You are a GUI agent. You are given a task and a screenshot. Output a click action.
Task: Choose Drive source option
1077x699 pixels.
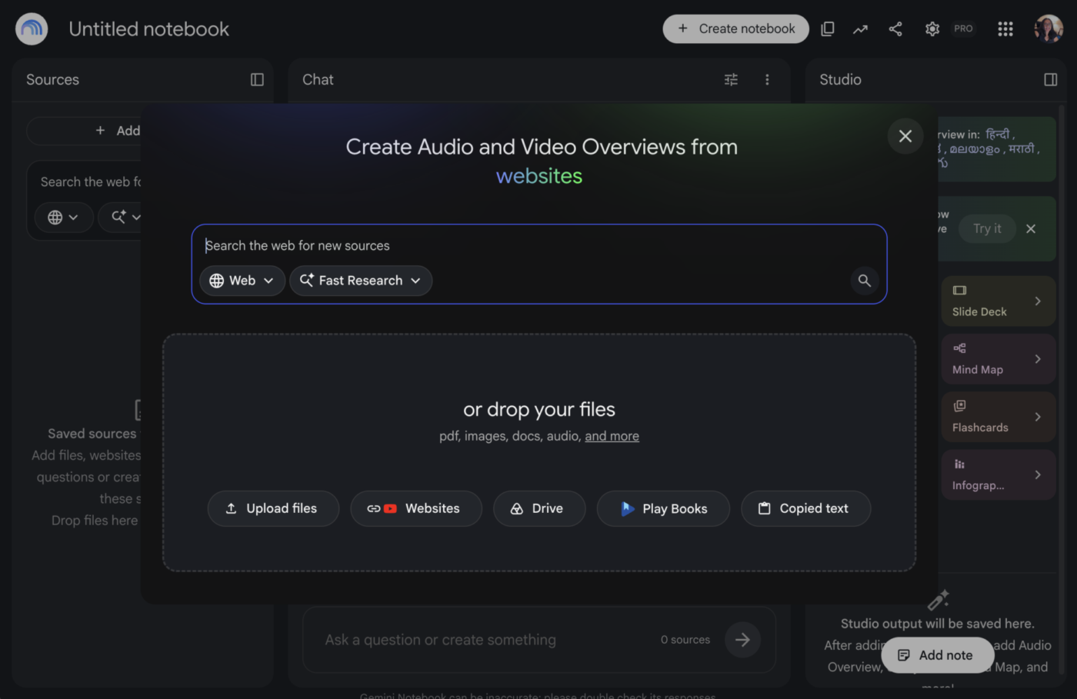(x=539, y=509)
